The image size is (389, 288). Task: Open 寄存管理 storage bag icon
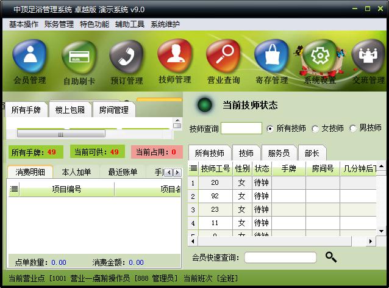coord(272,56)
